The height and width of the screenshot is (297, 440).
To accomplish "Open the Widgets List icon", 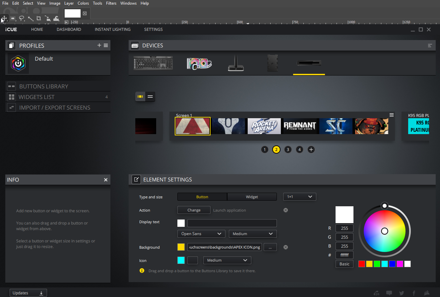I will pos(11,96).
